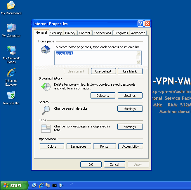Select the Recycle Bin desktop icon

(11, 98)
